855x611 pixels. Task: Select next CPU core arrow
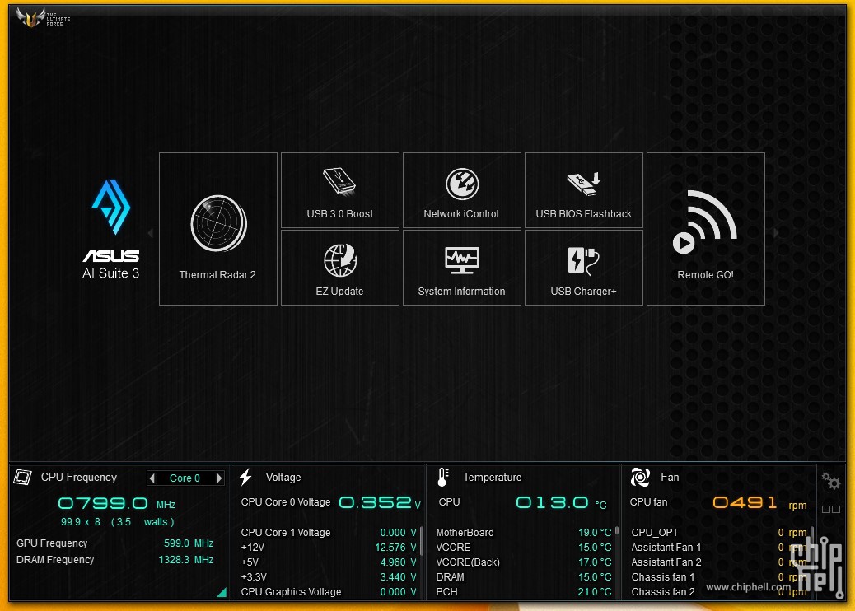pyautogui.click(x=219, y=478)
